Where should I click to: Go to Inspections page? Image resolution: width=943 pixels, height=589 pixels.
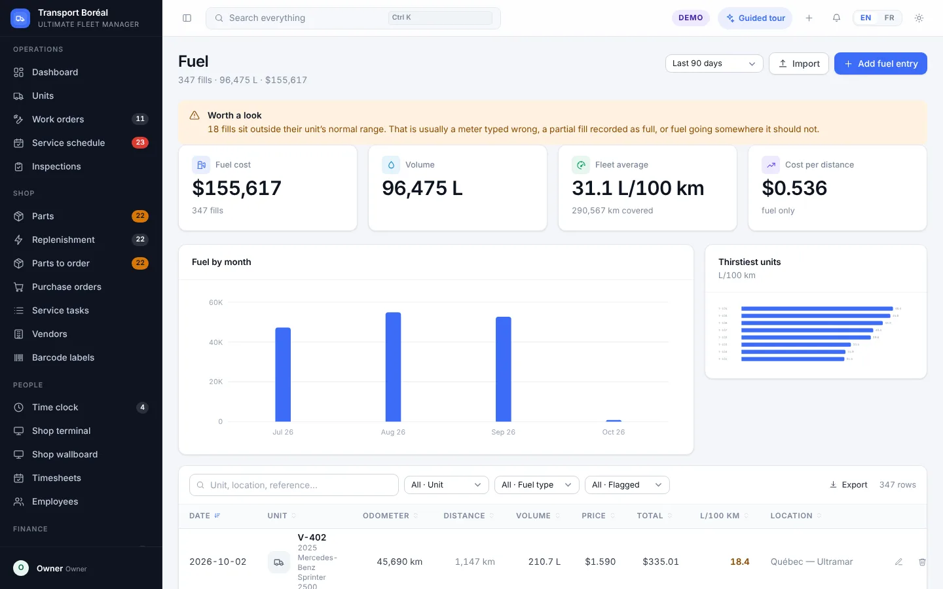[x=81, y=166]
